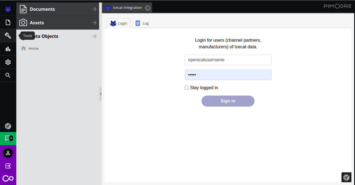This screenshot has height=185, width=355.
Task: Click the Home folder icon in tree
Action: (23, 48)
